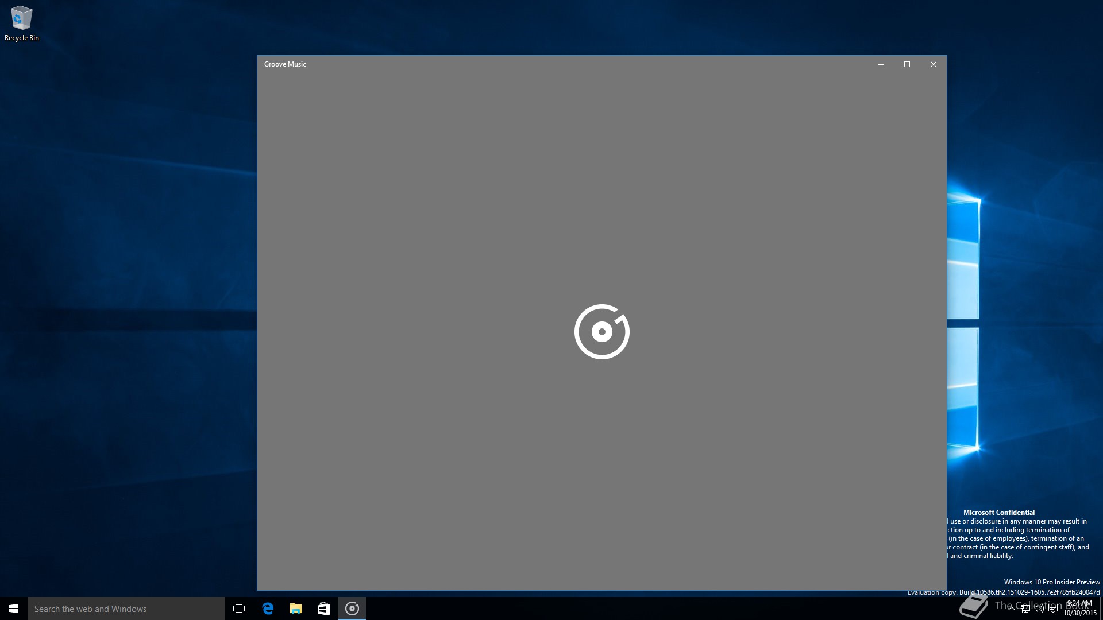This screenshot has width=1103, height=620.
Task: Open the clock showing 10/30/2015
Action: (1079, 609)
